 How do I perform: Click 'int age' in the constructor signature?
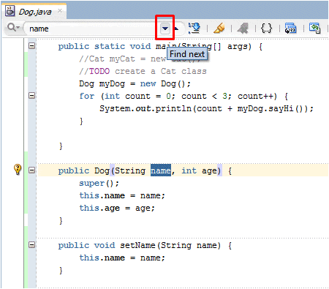(199, 170)
